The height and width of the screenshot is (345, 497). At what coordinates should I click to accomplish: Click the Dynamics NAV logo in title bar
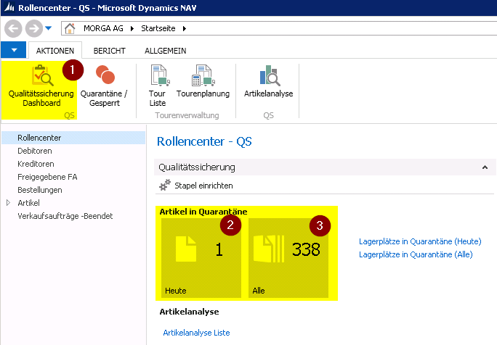[9, 7]
